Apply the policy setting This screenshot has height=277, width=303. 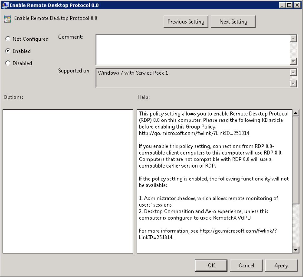[281, 265]
